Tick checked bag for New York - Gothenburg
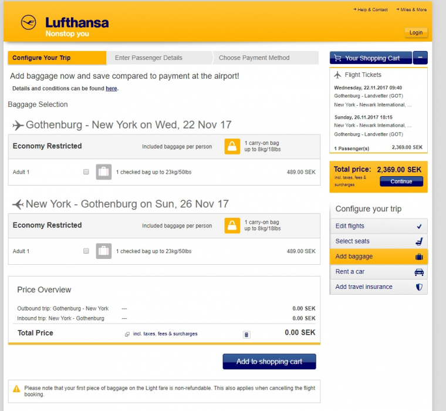Screen dimensions: 446x411 point(86,251)
